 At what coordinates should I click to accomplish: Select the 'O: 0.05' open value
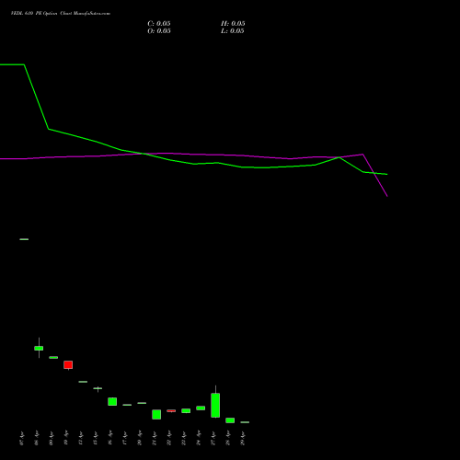(159, 31)
